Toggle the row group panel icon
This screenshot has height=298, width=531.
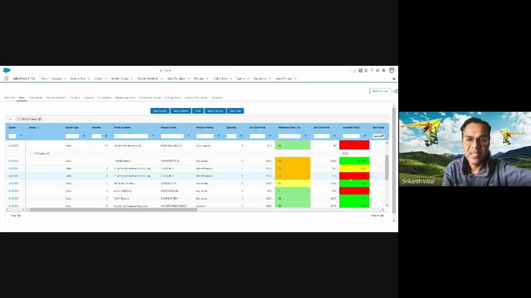[10, 119]
